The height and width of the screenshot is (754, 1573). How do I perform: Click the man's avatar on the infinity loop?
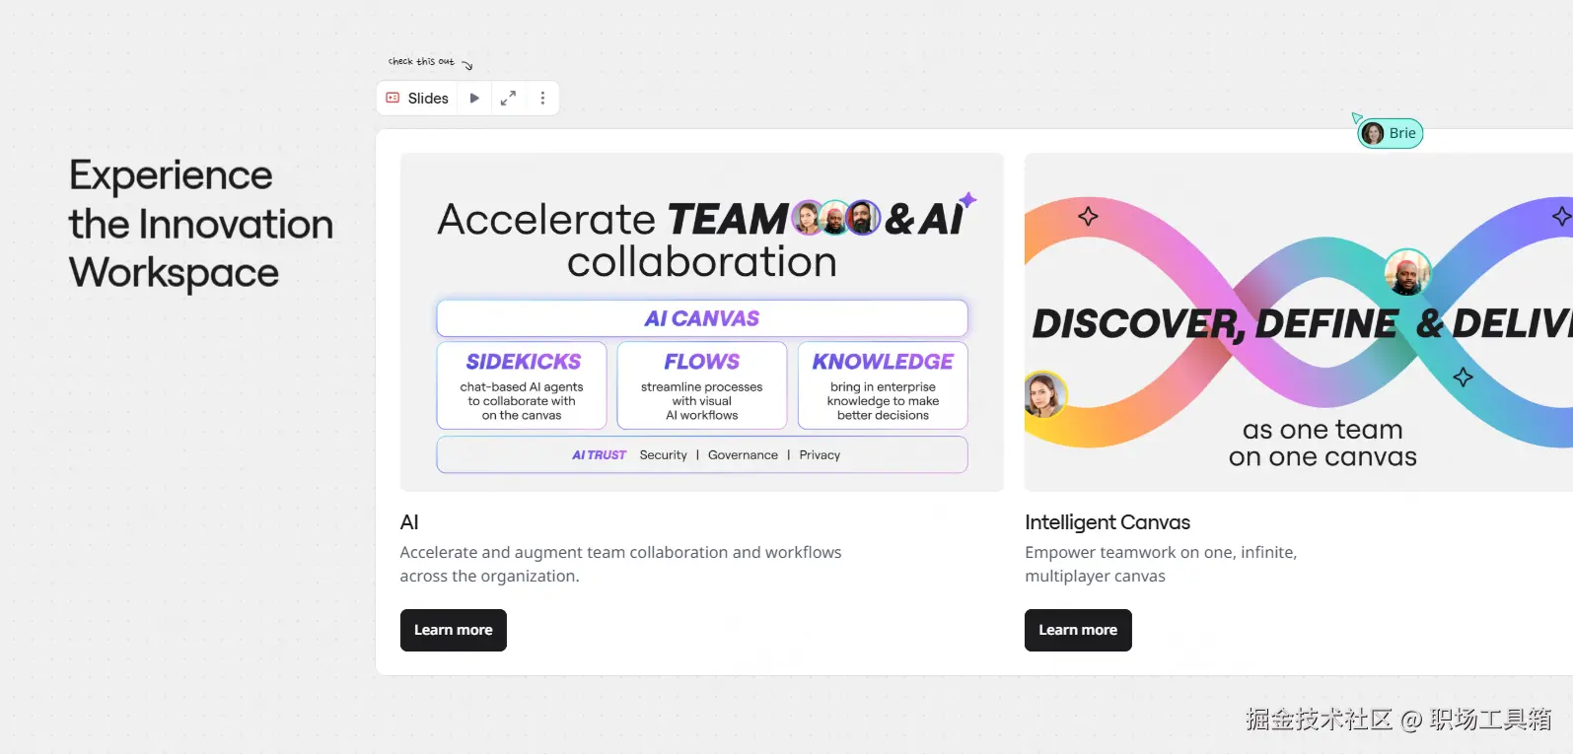1406,272
